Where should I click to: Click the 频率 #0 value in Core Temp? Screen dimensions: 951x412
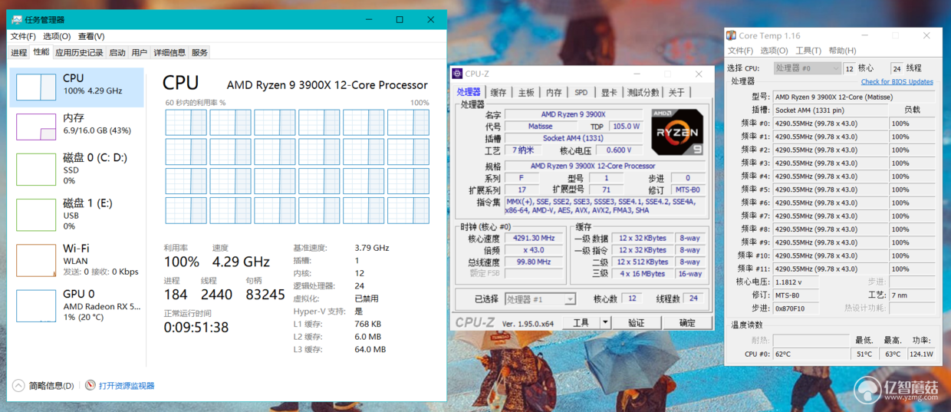pyautogui.click(x=830, y=124)
